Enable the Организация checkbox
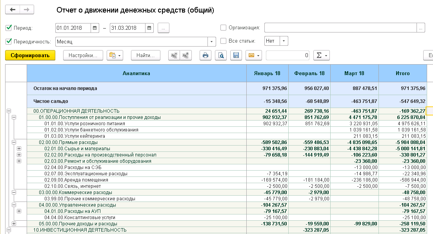 (224, 28)
